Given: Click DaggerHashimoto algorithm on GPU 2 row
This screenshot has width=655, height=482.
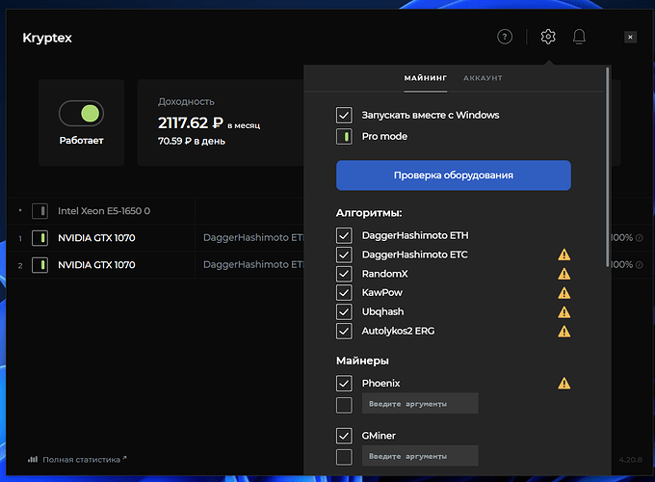Looking at the screenshot, I should pos(253,265).
